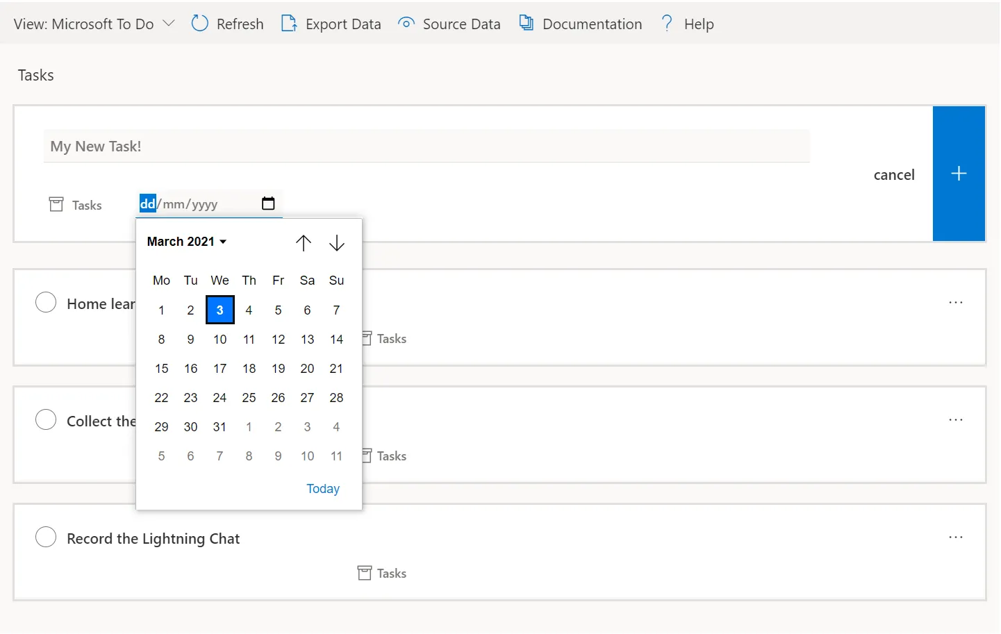Screen dimensions: 1001x634
Task: Check the circle next to Home lear task
Action: (x=46, y=302)
